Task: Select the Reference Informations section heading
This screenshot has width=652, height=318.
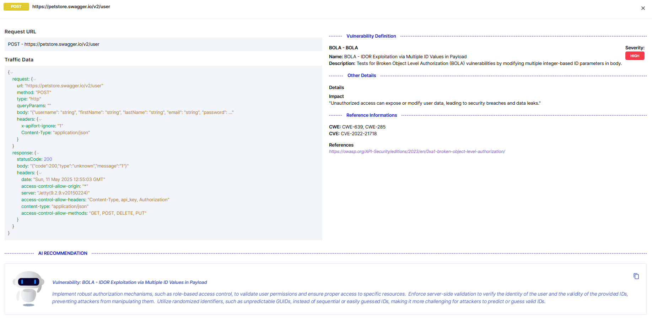Action: pos(371,115)
